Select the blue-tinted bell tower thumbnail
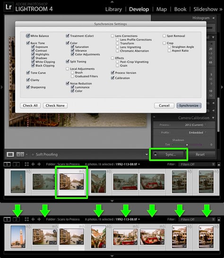 point(18,181)
